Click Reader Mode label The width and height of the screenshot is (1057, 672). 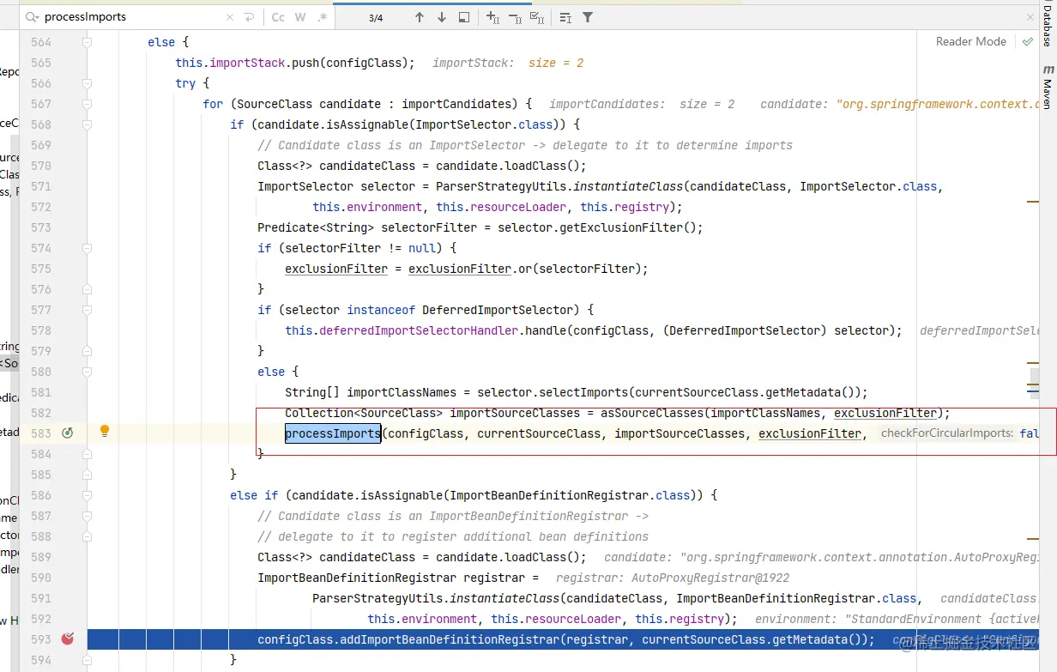coord(971,41)
